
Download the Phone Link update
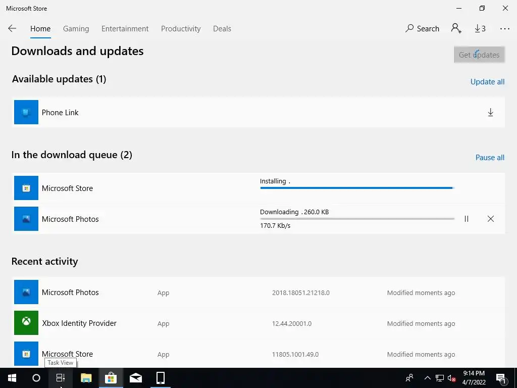tap(490, 113)
